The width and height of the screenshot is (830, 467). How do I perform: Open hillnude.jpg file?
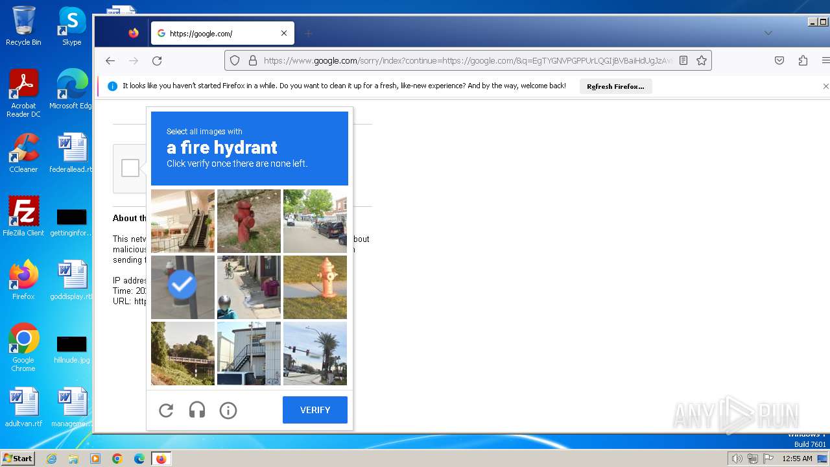pos(71,349)
